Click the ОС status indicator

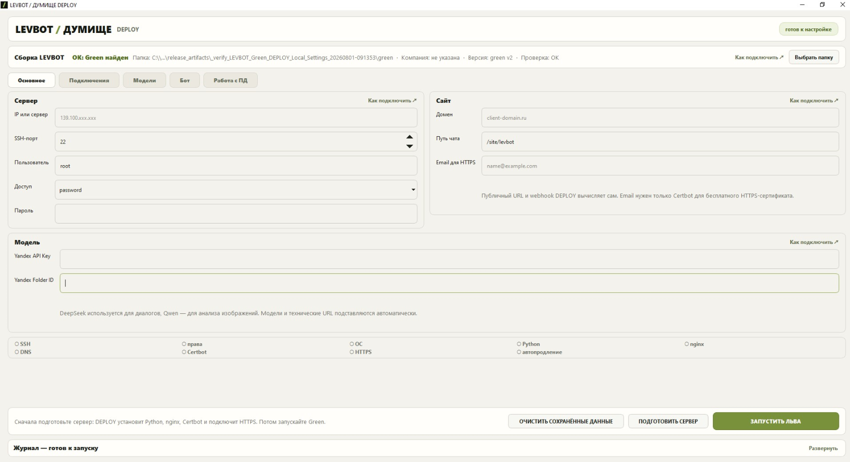click(356, 344)
